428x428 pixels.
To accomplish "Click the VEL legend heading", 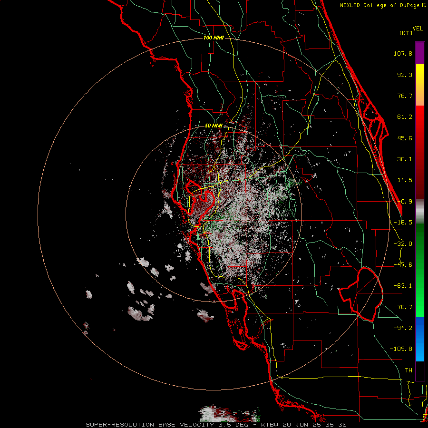I will point(418,29).
